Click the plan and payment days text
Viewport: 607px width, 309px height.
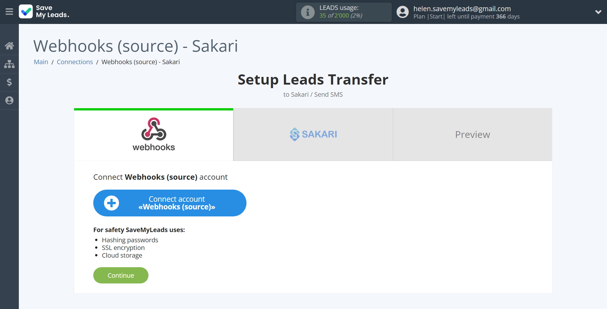467,17
